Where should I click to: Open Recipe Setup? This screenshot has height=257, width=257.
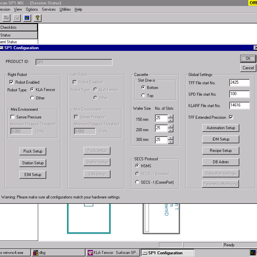(221, 151)
